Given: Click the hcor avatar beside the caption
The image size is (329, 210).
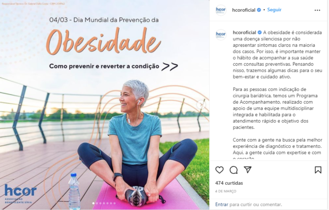Looking at the screenshot, I should click(x=221, y=35).
